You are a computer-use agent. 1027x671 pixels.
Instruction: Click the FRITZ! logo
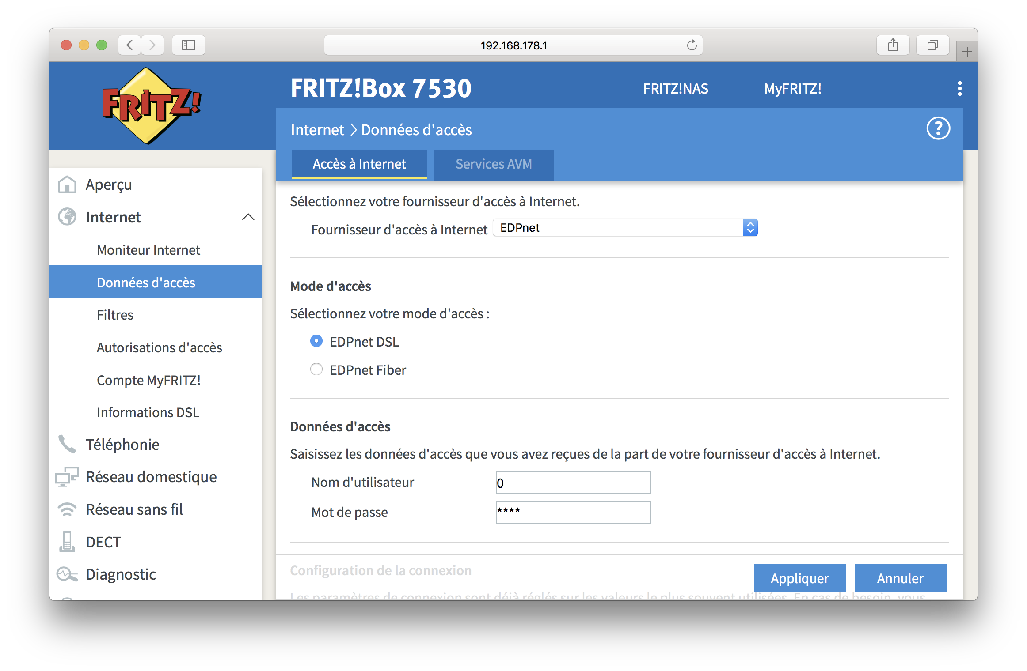(151, 106)
